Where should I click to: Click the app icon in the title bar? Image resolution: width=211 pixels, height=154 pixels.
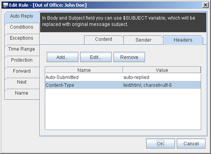(6, 5)
